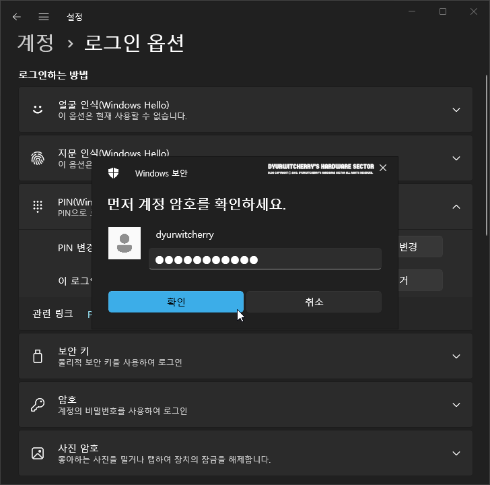Click into the password input field
This screenshot has width=490, height=485.
265,259
